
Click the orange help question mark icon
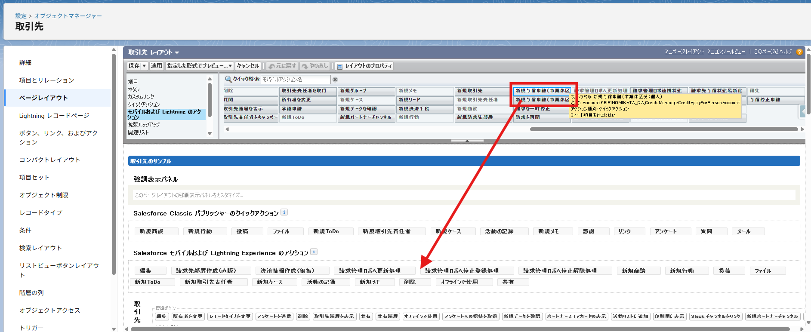click(799, 52)
